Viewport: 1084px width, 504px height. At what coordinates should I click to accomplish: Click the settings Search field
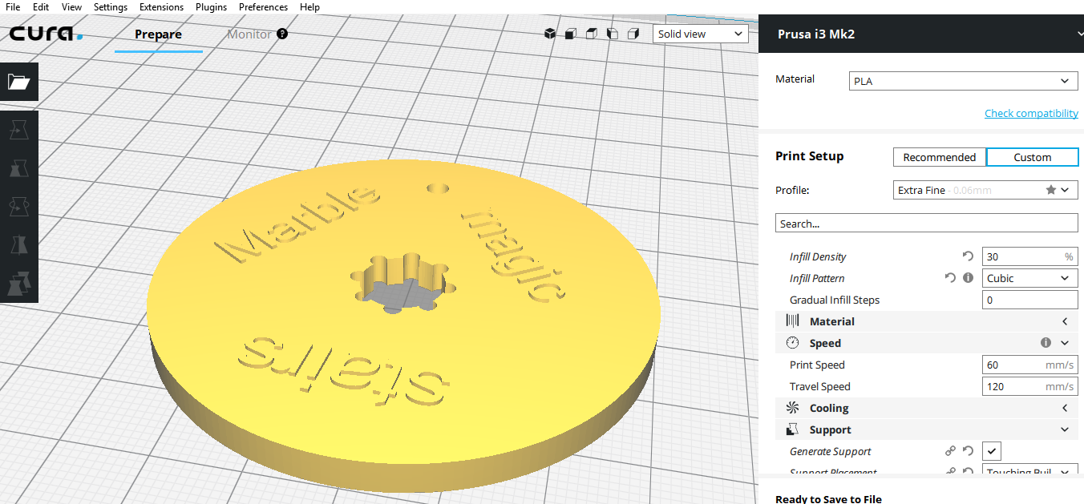point(926,223)
